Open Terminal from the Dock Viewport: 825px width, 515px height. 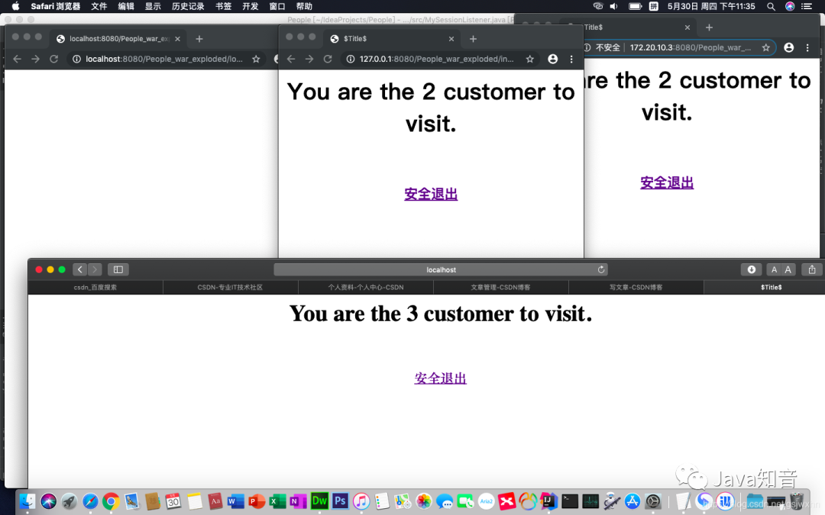tap(569, 501)
